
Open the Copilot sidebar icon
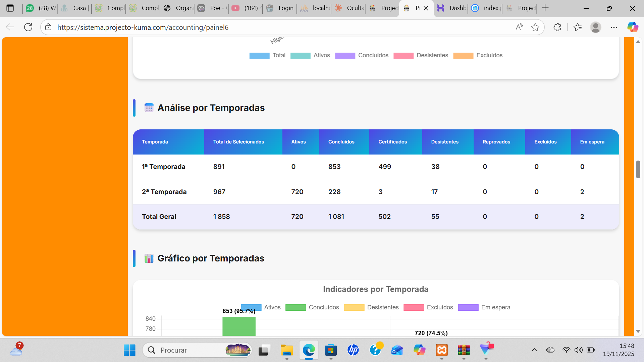pyautogui.click(x=633, y=27)
